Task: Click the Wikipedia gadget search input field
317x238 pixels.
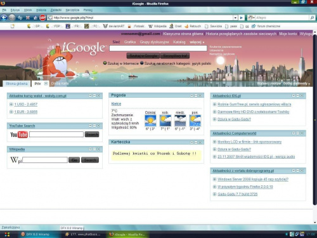Action: 45,160
